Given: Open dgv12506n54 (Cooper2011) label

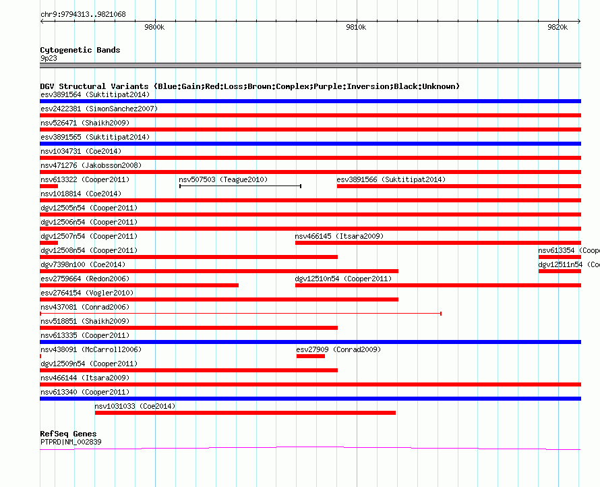Looking at the screenshot, I should pos(89,222).
